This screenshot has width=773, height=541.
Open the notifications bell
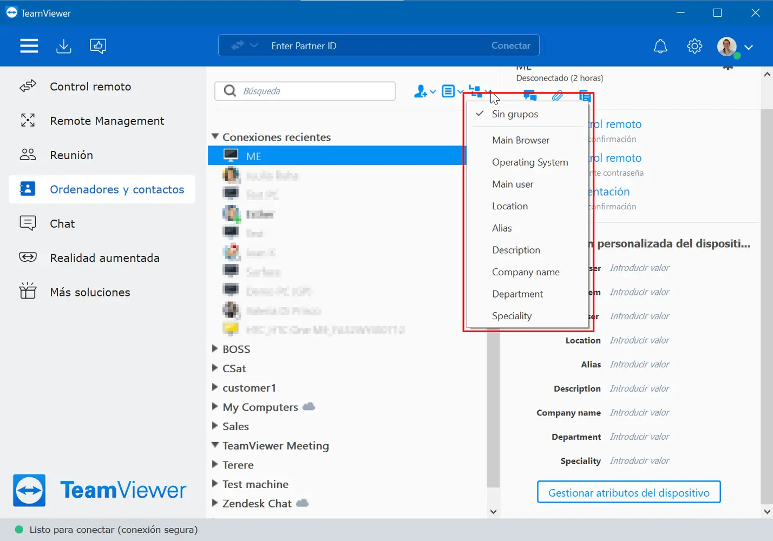coord(660,46)
